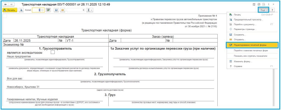Click the Заказ (заявка) header cell

[x=163, y=36]
